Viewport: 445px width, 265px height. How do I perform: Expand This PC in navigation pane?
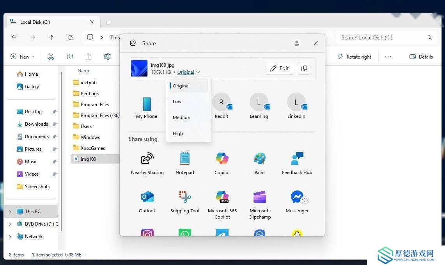pyautogui.click(x=10, y=211)
